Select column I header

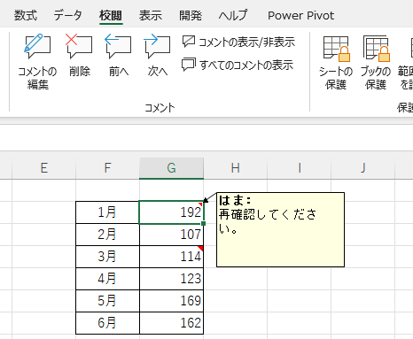click(x=299, y=168)
